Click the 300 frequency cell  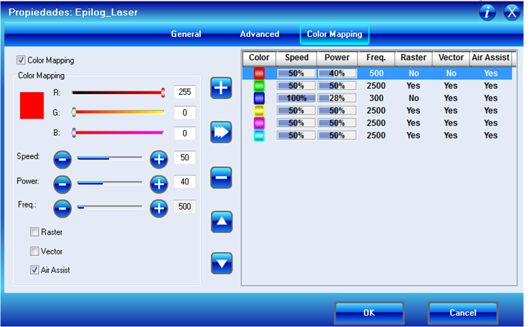click(x=376, y=99)
